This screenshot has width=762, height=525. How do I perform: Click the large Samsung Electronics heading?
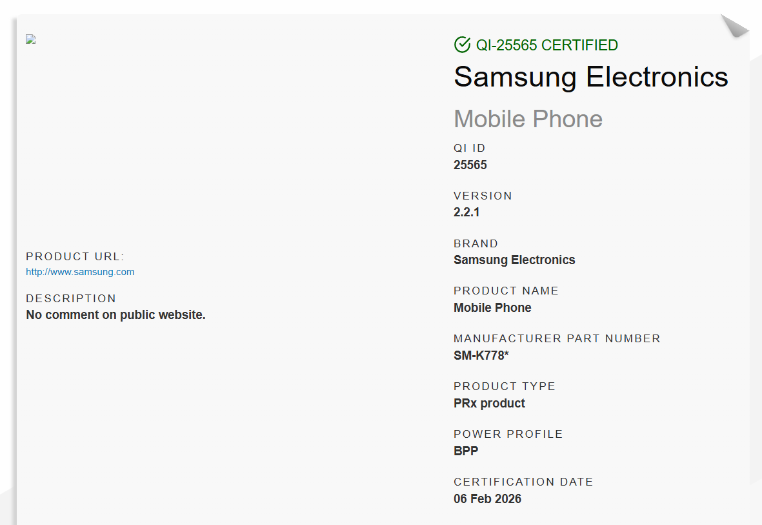coord(591,77)
